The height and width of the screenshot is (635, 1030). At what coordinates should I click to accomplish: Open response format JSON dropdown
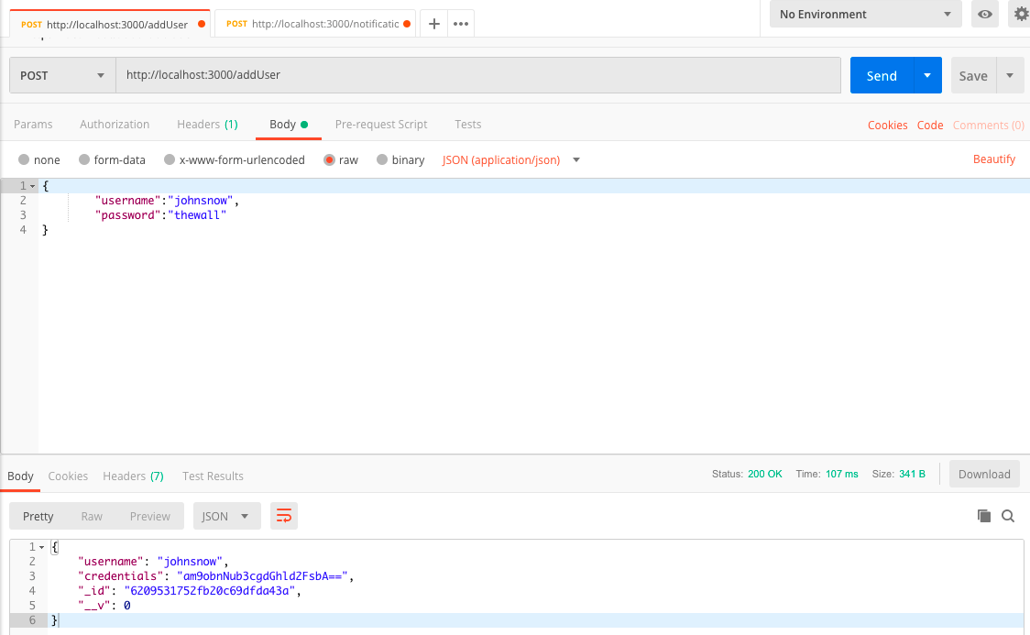[x=226, y=516]
